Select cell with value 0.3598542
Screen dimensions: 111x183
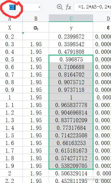[71, 44]
